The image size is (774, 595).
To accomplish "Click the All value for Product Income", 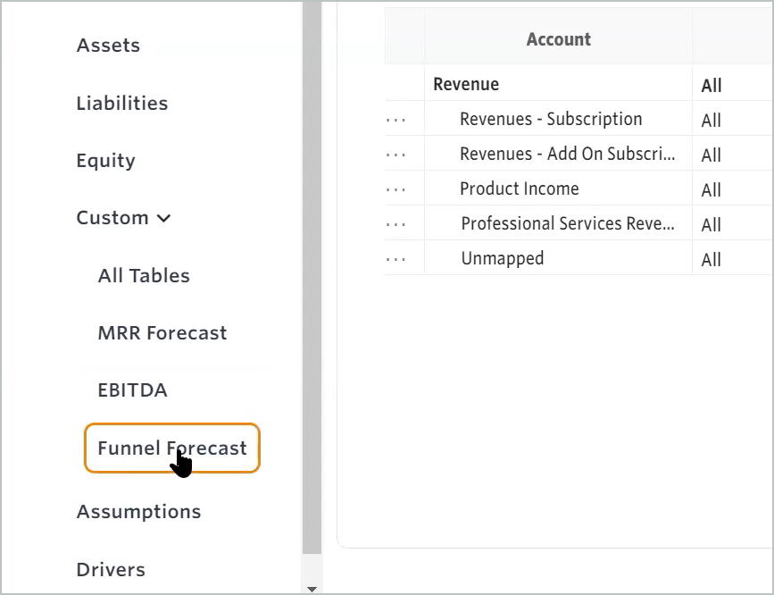I will point(711,190).
